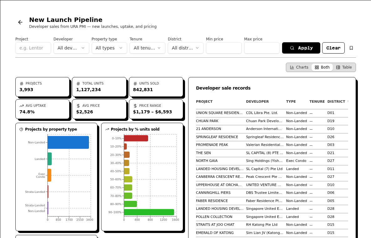Select the STRAITS AT JOO CHIAT row
The image size is (371, 238).
(272, 225)
